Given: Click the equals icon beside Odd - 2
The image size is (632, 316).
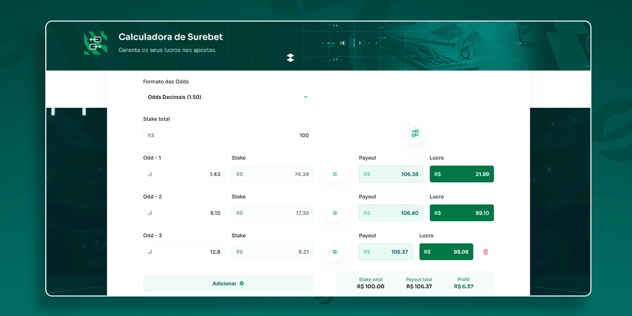Looking at the screenshot, I should point(335,213).
